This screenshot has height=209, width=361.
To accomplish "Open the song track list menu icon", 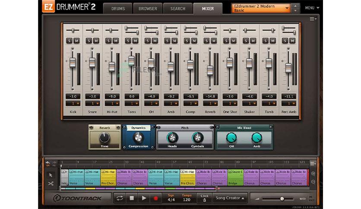I will (x=313, y=164).
